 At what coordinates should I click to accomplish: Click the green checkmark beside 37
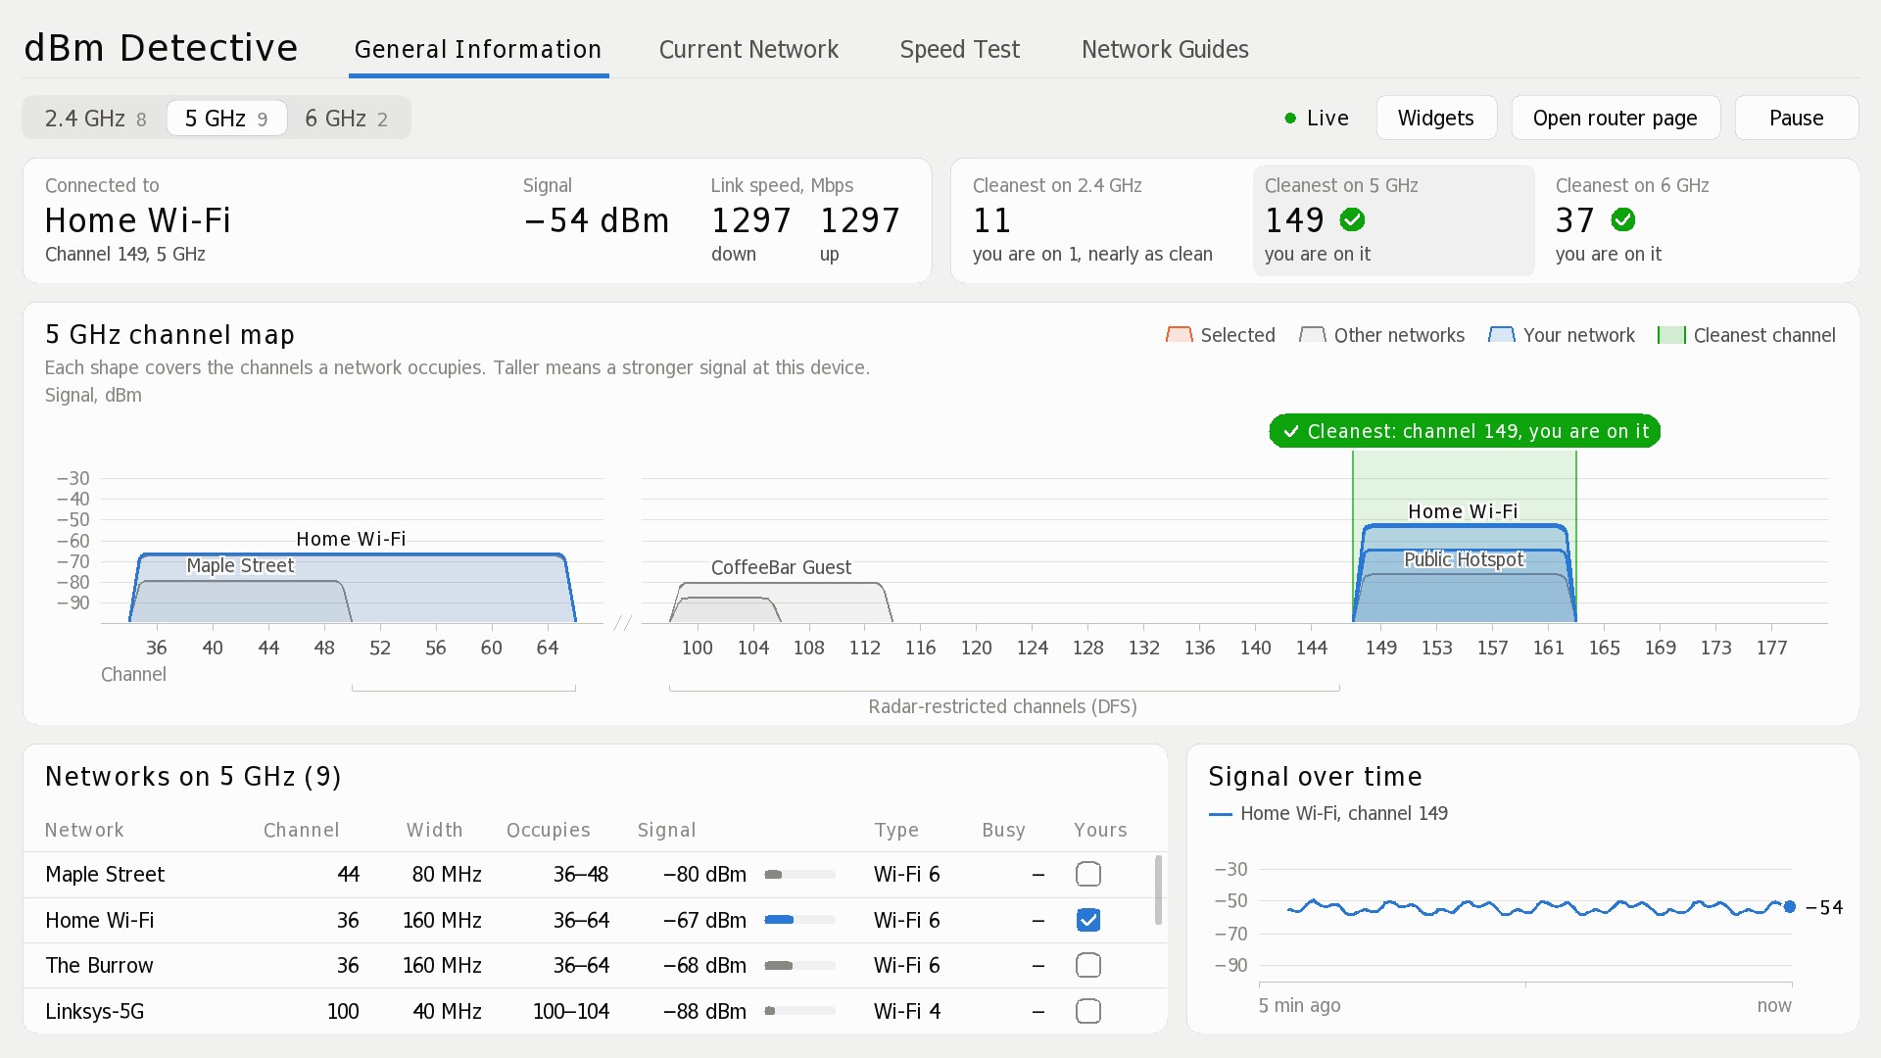1623,219
